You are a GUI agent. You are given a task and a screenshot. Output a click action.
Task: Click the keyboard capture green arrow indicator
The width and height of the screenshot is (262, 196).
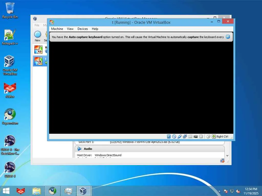pos(214,137)
